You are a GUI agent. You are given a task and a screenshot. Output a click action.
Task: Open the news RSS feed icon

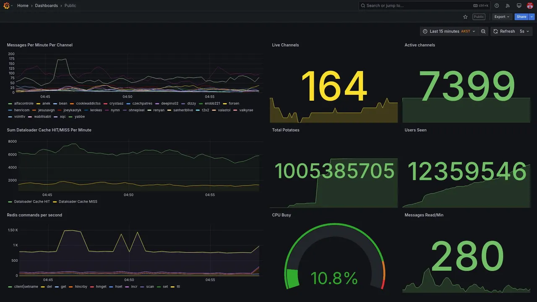[508, 5]
